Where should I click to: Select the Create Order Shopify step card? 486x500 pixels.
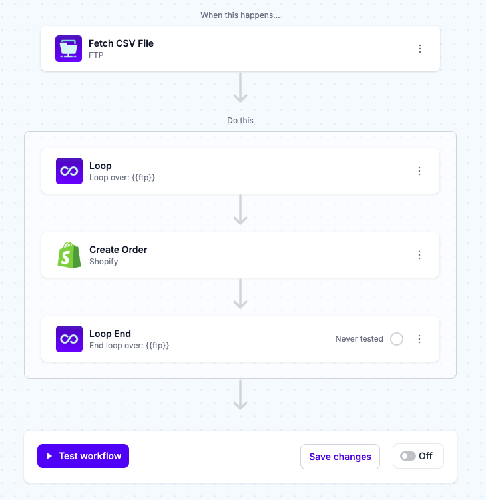[240, 255]
